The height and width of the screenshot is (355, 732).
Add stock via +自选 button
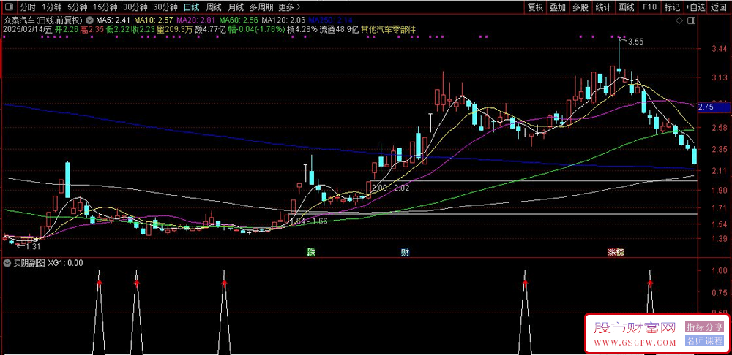696,7
